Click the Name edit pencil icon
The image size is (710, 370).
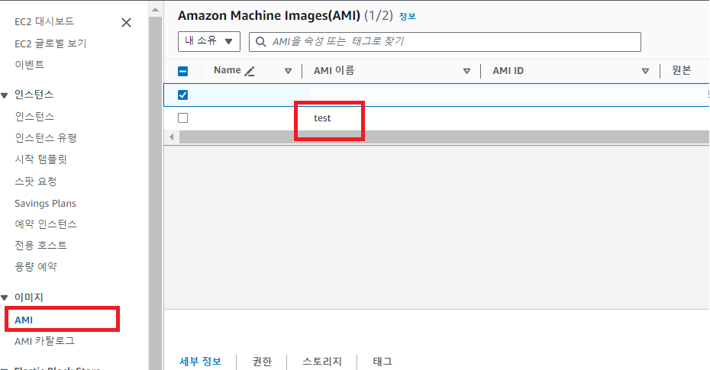(250, 71)
